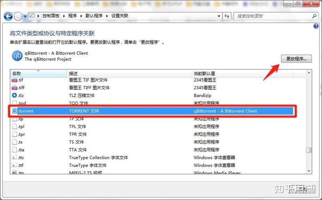This screenshot has height=200, width=322.
Task: Select the .tiff extension name
Action: (21, 88)
